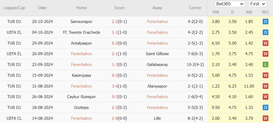Viewport: 273px width, 123px height.
Task: Open the Saint Gilloise team link
Action: (157, 54)
